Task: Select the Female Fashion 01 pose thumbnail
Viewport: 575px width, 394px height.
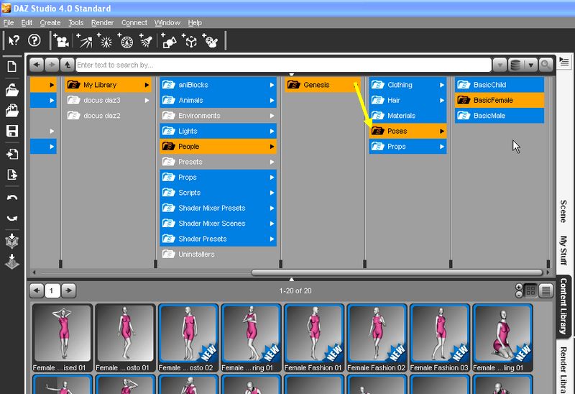Action: pyautogui.click(x=314, y=338)
